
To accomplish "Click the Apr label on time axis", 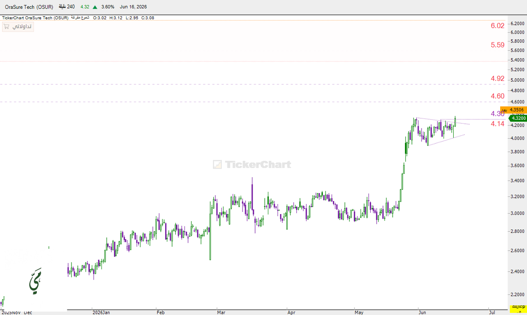I will [x=291, y=312].
